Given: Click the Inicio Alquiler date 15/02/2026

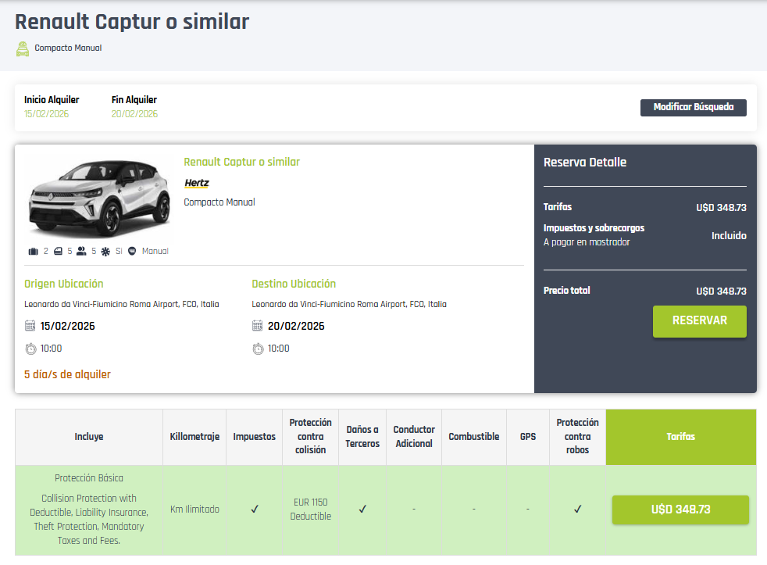Looking at the screenshot, I should (x=46, y=114).
